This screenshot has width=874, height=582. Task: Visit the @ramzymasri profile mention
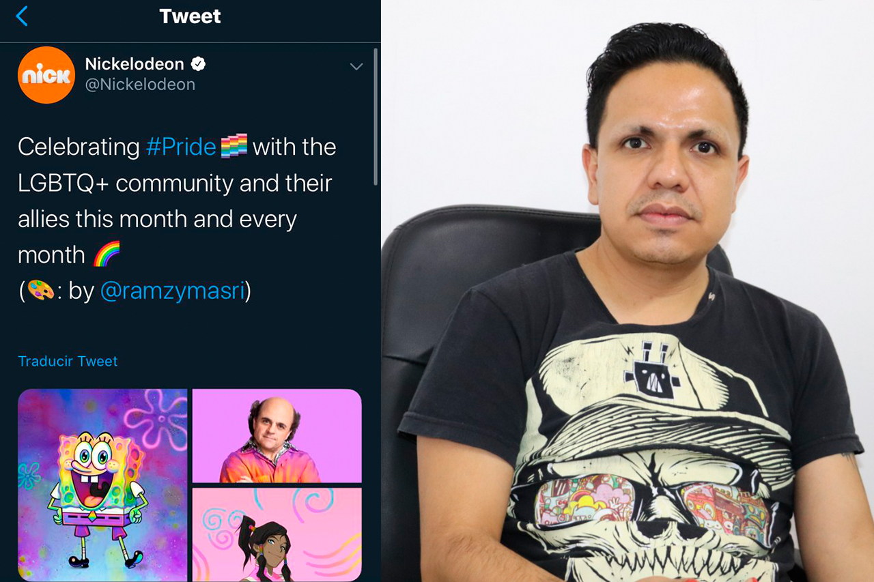click(x=173, y=291)
